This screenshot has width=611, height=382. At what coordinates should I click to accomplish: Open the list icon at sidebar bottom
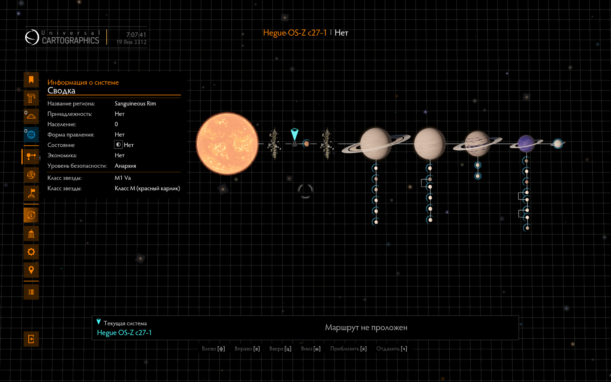31,292
